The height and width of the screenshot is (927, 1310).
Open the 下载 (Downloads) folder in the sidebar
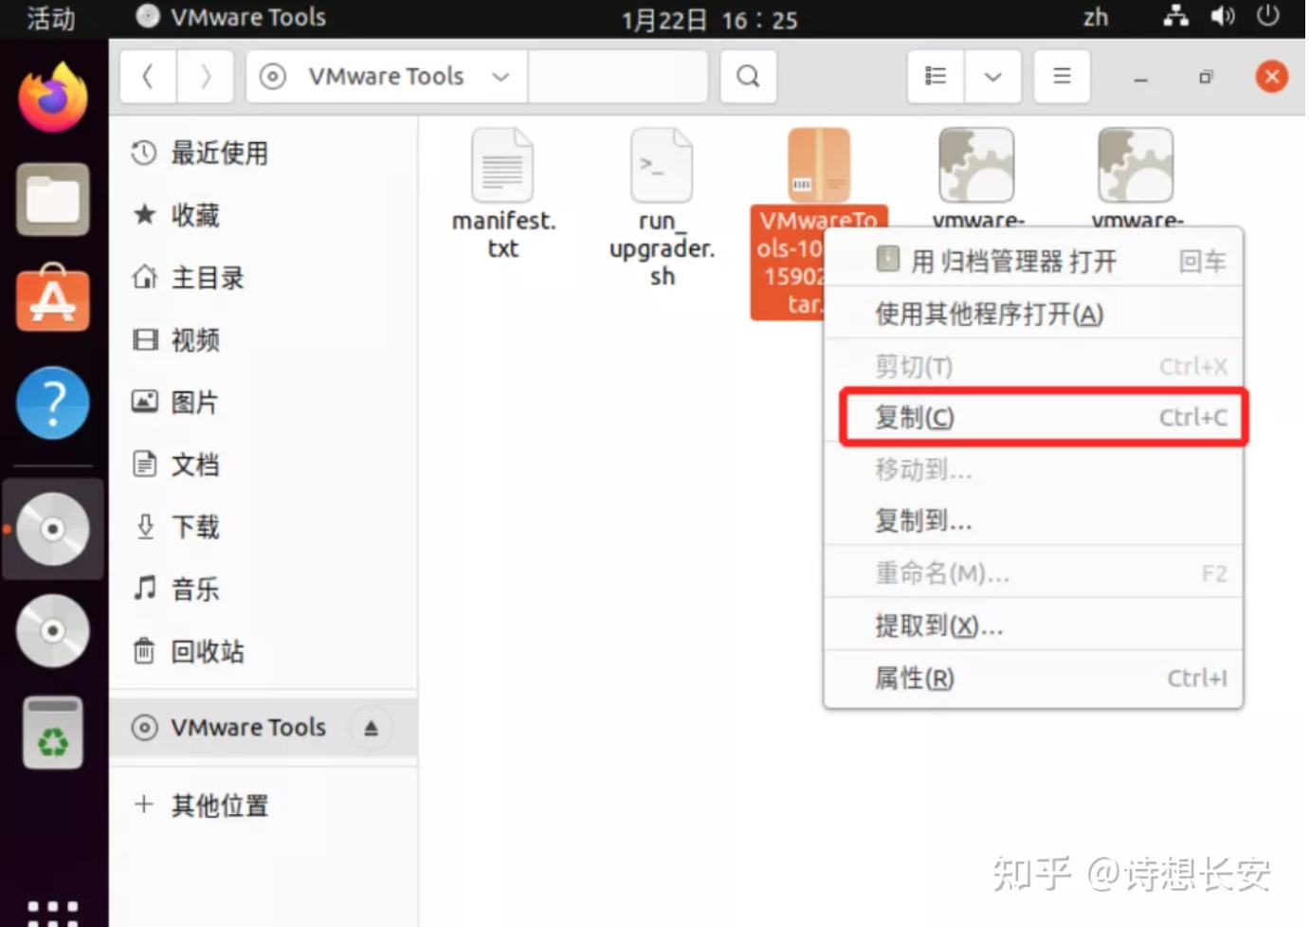tap(194, 527)
